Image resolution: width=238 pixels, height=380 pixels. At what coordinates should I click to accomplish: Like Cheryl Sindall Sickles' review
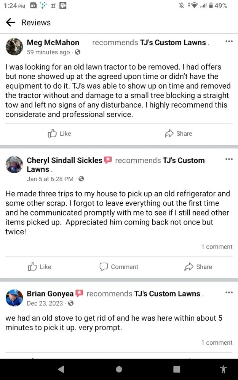(x=40, y=267)
